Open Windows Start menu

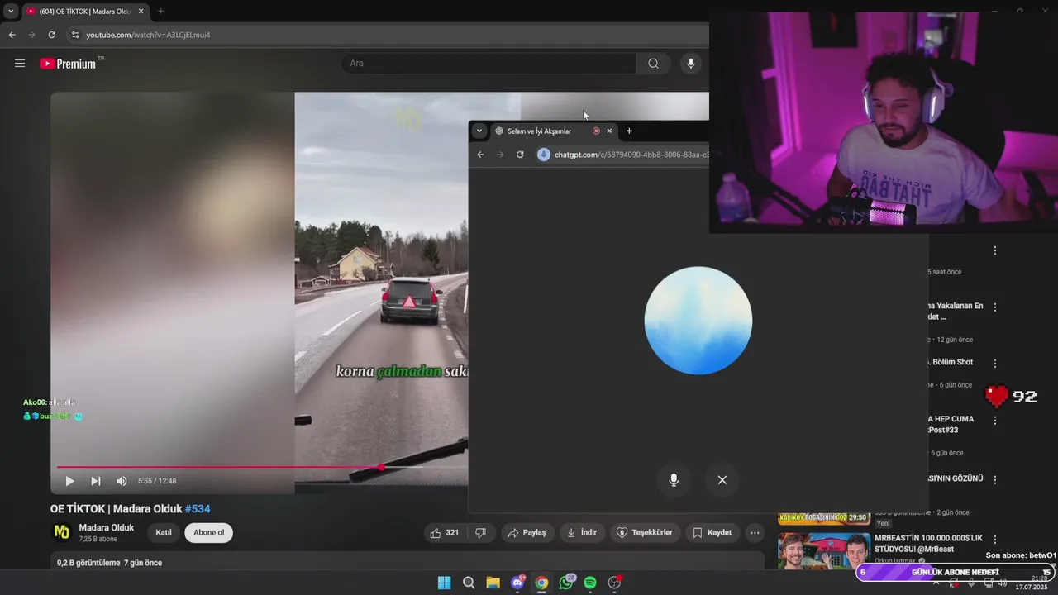[444, 583]
